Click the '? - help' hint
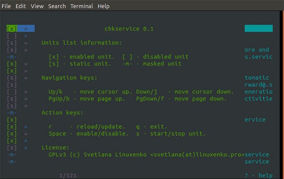This screenshot has height=179, width=284. [259, 176]
